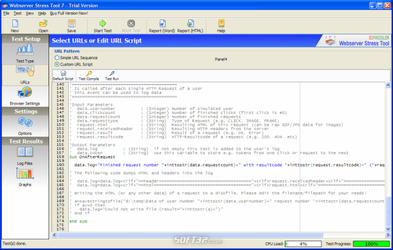Viewport: 393px width, 250px height.
Task: Click line 160 data.log assignment
Action: tap(229, 165)
